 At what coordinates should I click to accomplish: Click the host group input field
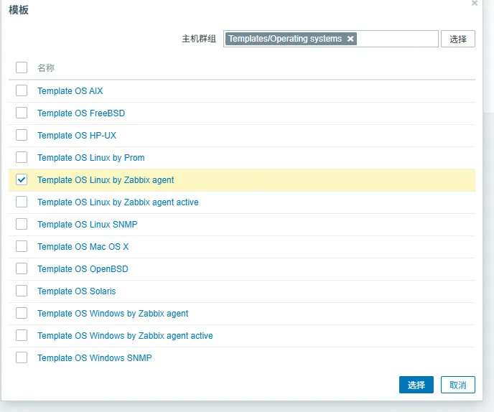point(396,39)
